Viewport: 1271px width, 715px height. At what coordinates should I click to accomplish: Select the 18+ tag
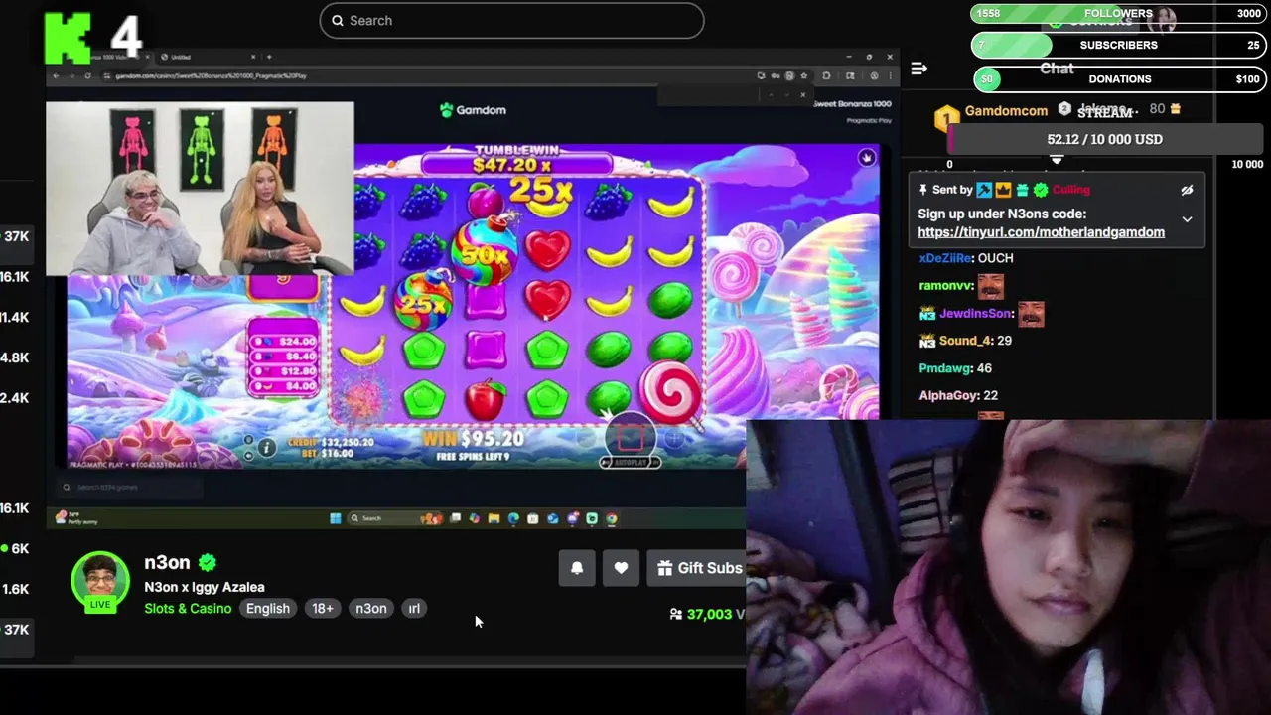323,609
